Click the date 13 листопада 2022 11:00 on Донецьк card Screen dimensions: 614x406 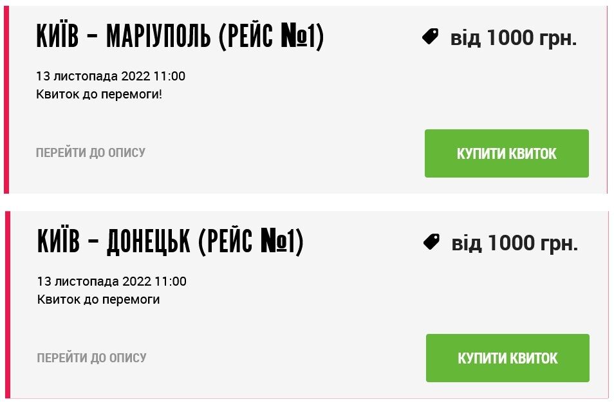(x=111, y=281)
